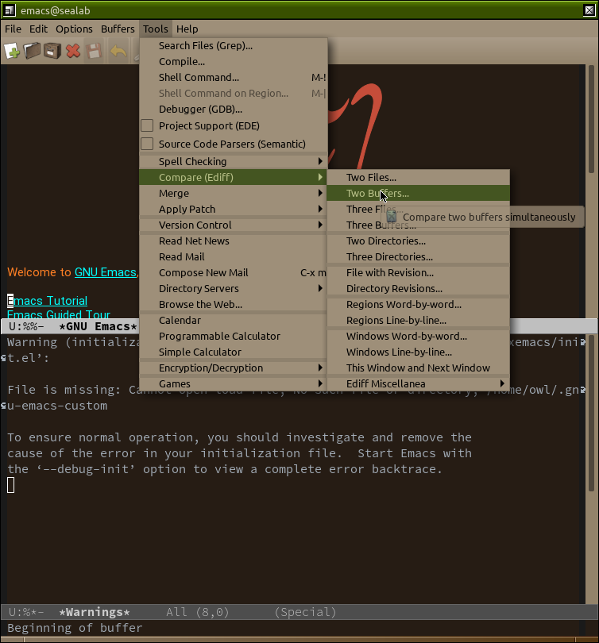This screenshot has width=599, height=643.
Task: Open the Edit menu
Action: click(x=38, y=29)
